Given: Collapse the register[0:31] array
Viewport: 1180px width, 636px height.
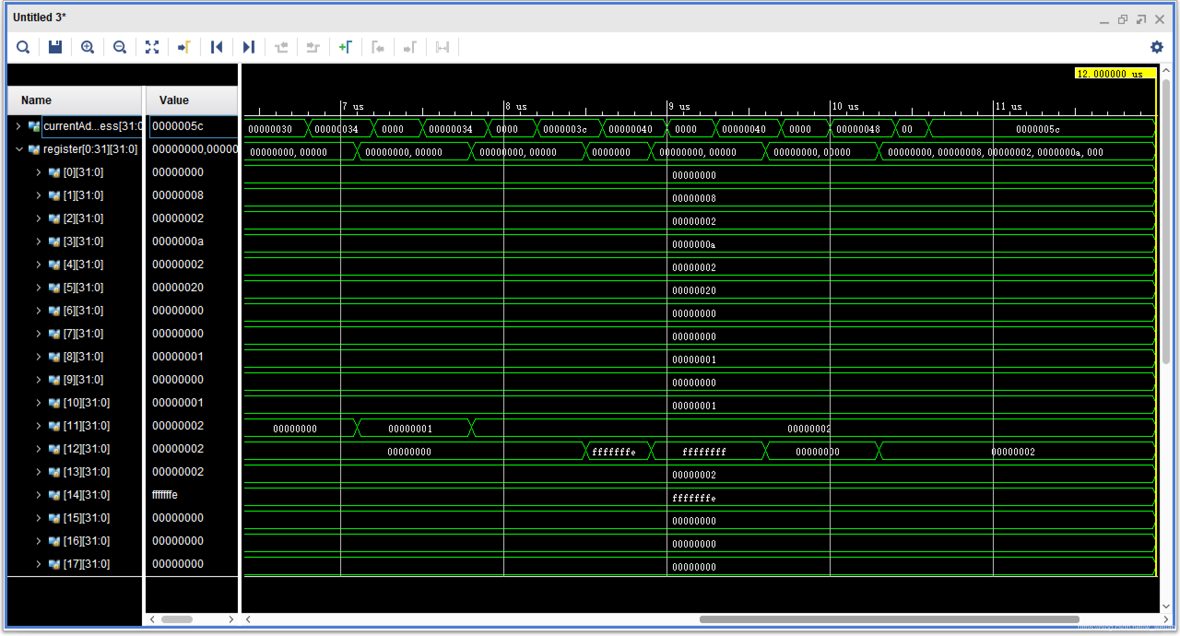Looking at the screenshot, I should click(x=19, y=149).
